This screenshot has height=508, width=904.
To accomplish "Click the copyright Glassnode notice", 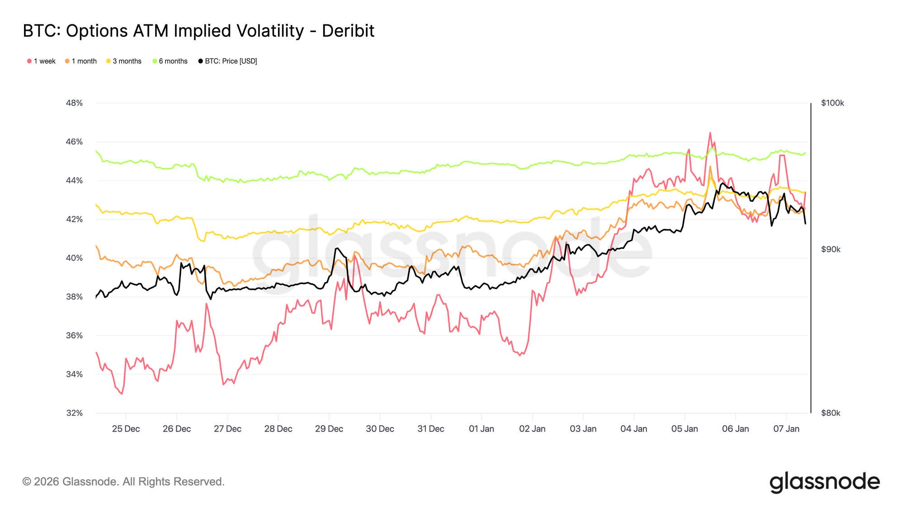I will pos(123,482).
